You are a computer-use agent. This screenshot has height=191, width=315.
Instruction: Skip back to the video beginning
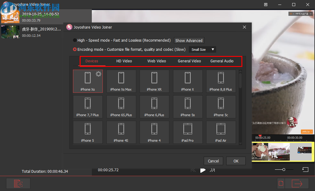pyautogui.click(x=193, y=170)
